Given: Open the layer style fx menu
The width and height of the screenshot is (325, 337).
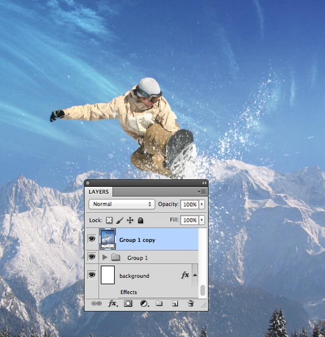Looking at the screenshot, I should [113, 303].
